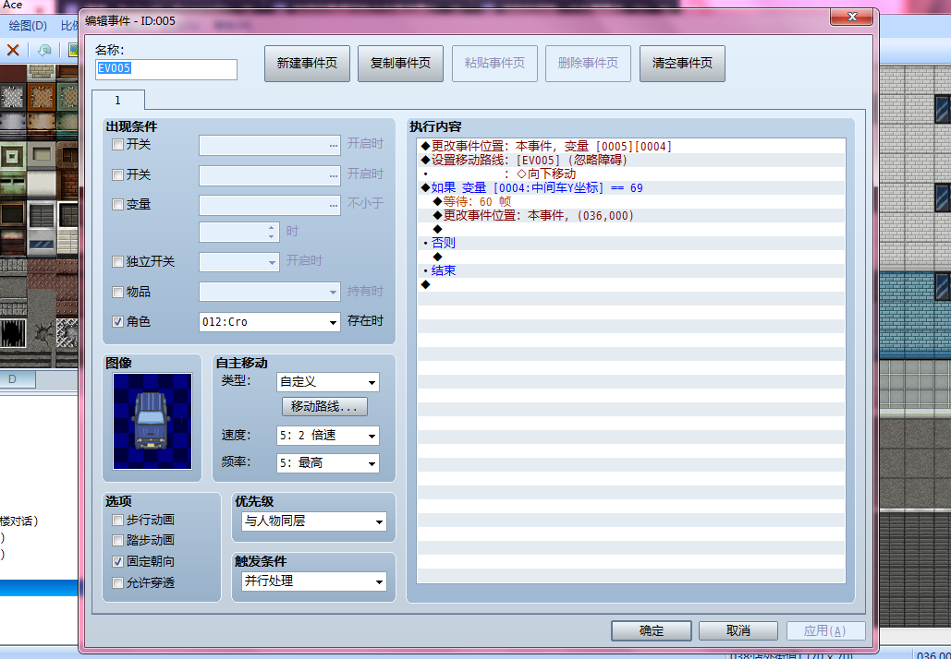Open the 012:Cro actor dropdown
Screen dimensions: 951x659
[269, 321]
